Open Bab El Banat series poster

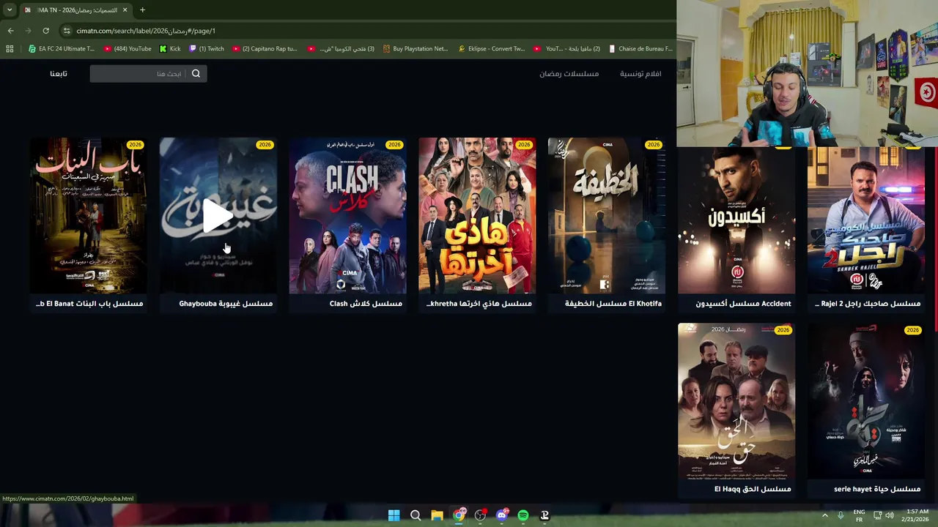click(x=88, y=216)
